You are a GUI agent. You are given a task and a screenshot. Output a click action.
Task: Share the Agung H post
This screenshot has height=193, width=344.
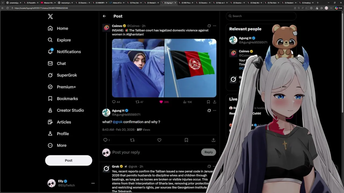click(x=213, y=140)
